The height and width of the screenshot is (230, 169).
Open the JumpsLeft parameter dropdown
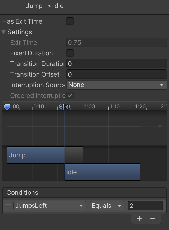pyautogui.click(x=50, y=205)
